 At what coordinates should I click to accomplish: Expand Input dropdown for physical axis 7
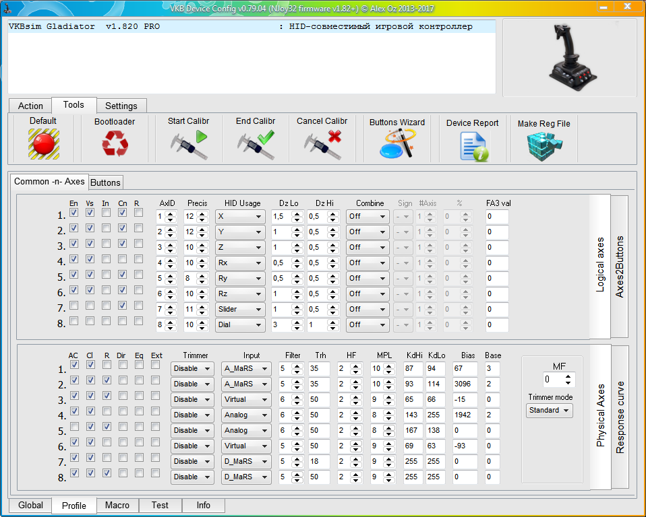pyautogui.click(x=246, y=462)
